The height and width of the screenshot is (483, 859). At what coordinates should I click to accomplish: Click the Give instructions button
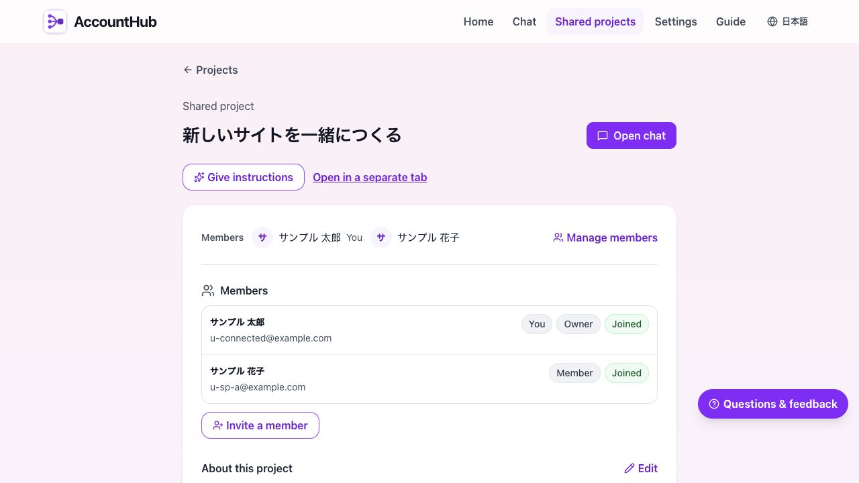point(244,177)
